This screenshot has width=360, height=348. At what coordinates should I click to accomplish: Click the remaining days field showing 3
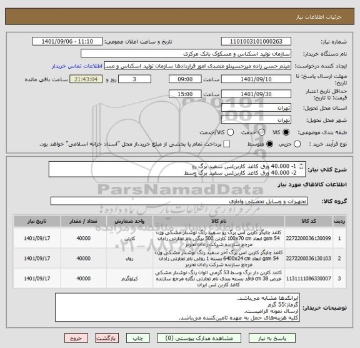(x=134, y=79)
